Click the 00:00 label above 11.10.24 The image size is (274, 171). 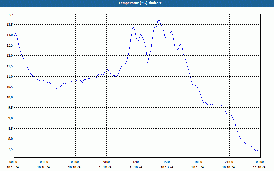(260, 162)
